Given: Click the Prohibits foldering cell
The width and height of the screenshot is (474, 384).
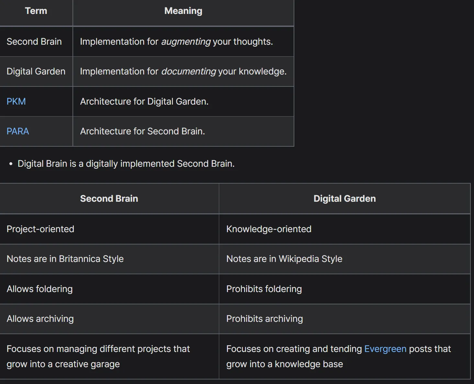Looking at the screenshot, I should pyautogui.click(x=264, y=289).
